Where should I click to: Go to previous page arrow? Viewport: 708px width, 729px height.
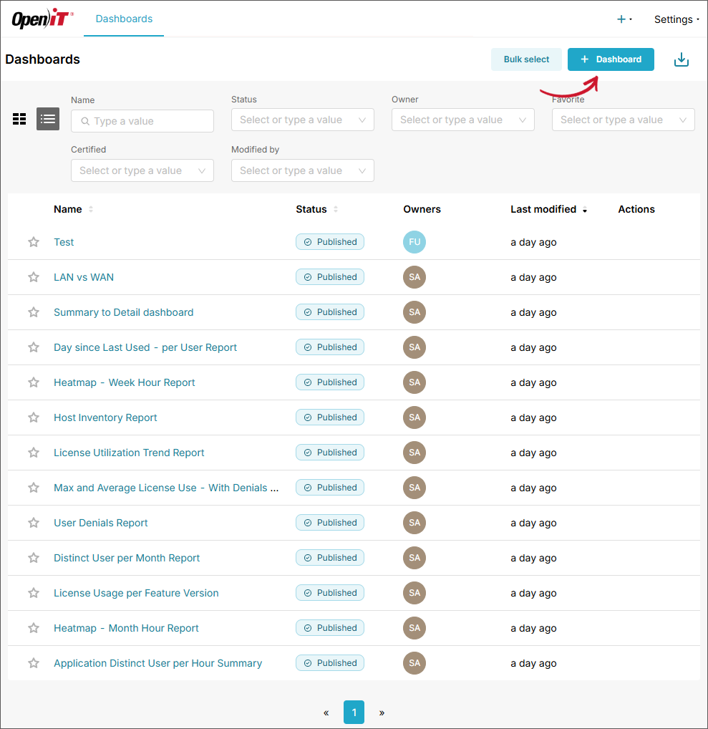click(x=326, y=713)
